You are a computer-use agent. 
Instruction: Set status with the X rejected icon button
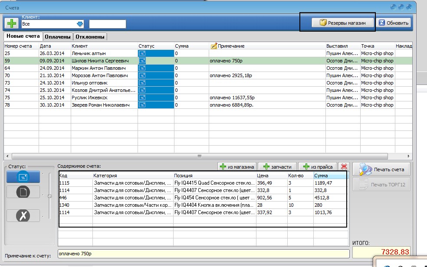pyautogui.click(x=23, y=216)
